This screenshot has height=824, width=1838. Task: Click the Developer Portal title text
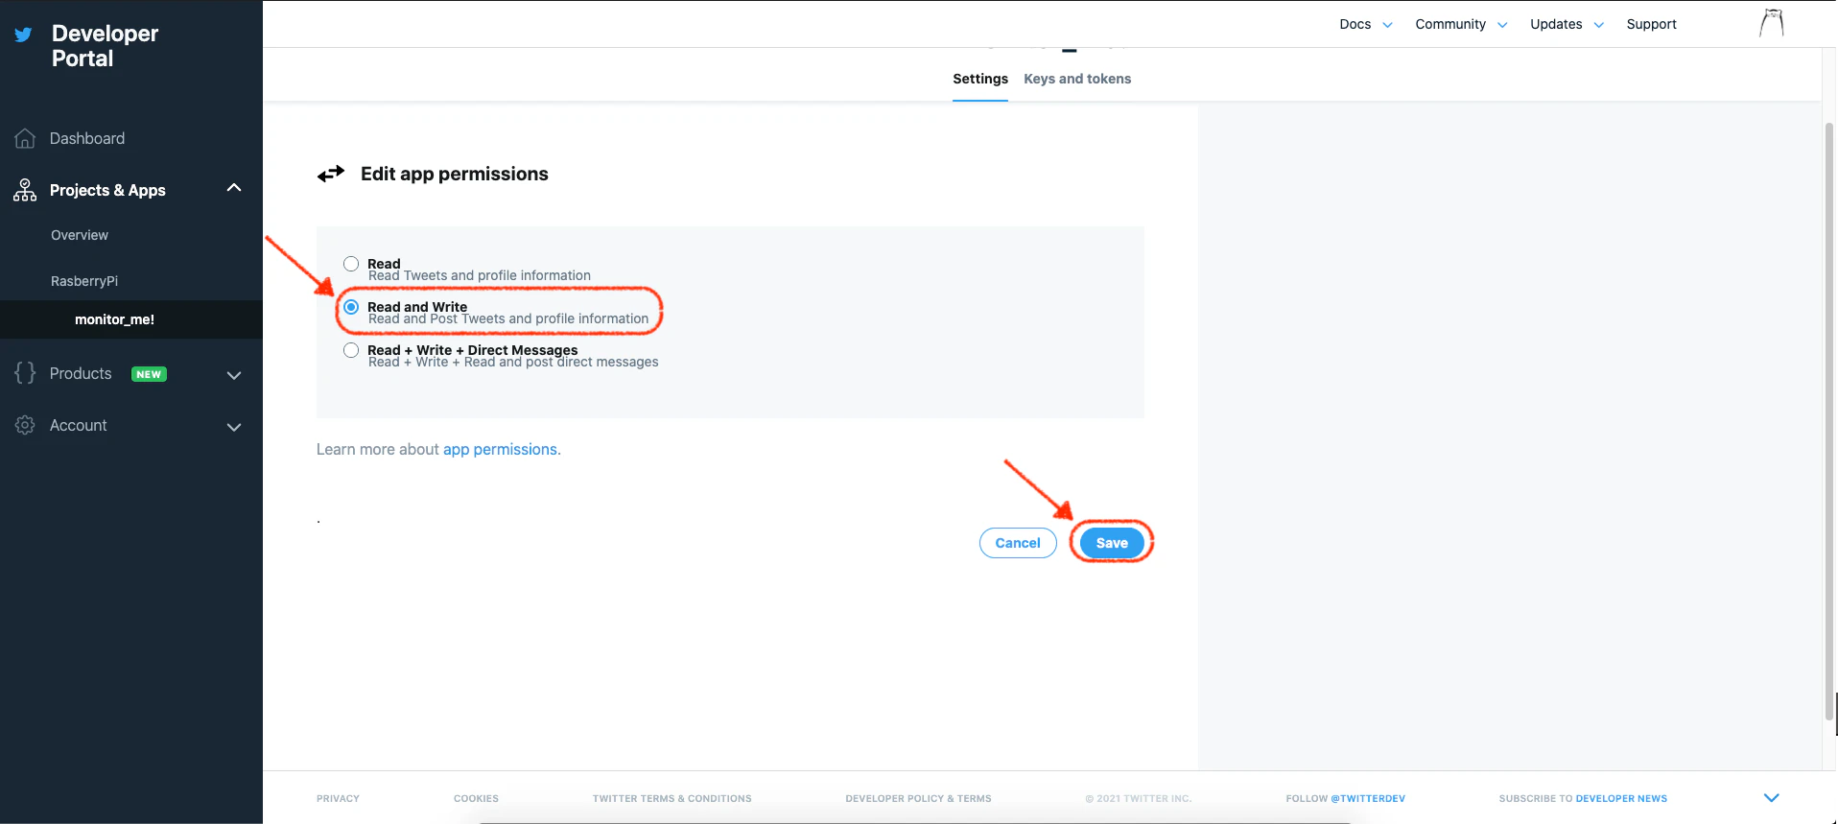click(105, 46)
